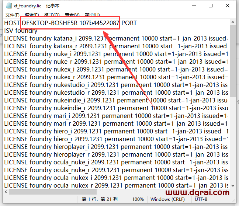Click the horizontal scrollbar left arrow

click(6, 192)
